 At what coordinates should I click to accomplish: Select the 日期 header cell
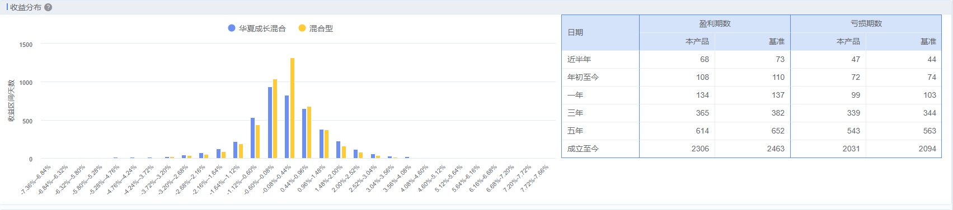tap(600, 32)
